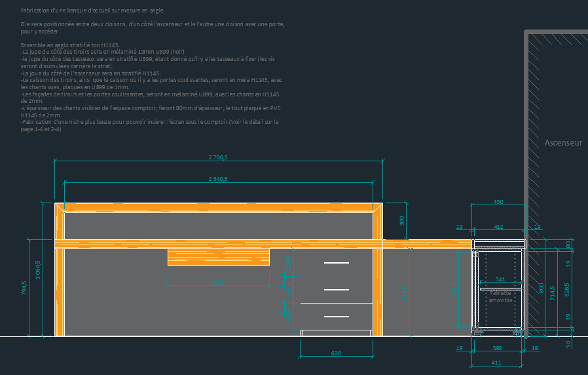Image resolution: width=588 pixels, height=375 pixels.
Task: Select the 450 dimension above the cabinet
Action: [498, 202]
